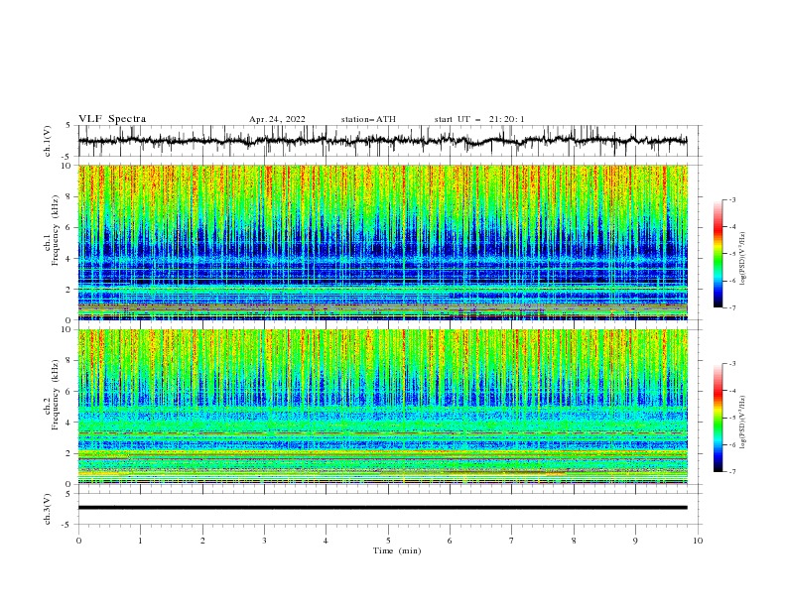Click the "2" kHz tick of ch.2 spectrogram
This screenshot has height=607, width=786.
click(68, 453)
